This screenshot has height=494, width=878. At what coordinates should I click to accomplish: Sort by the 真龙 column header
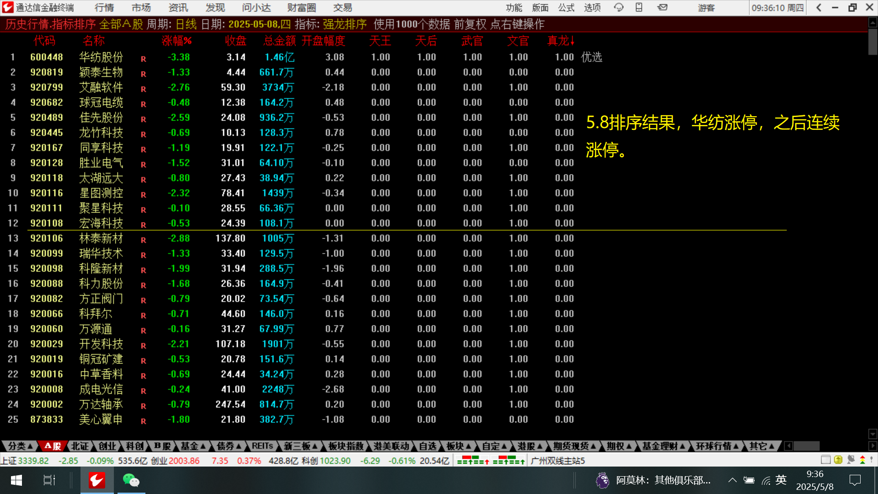pos(561,41)
